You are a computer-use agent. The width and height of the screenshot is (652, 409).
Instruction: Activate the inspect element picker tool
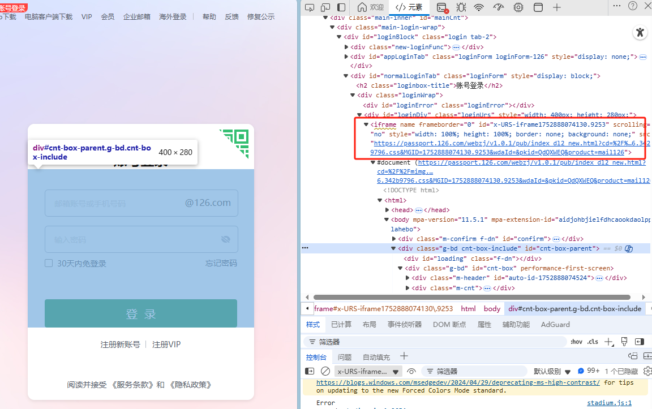pyautogui.click(x=310, y=7)
